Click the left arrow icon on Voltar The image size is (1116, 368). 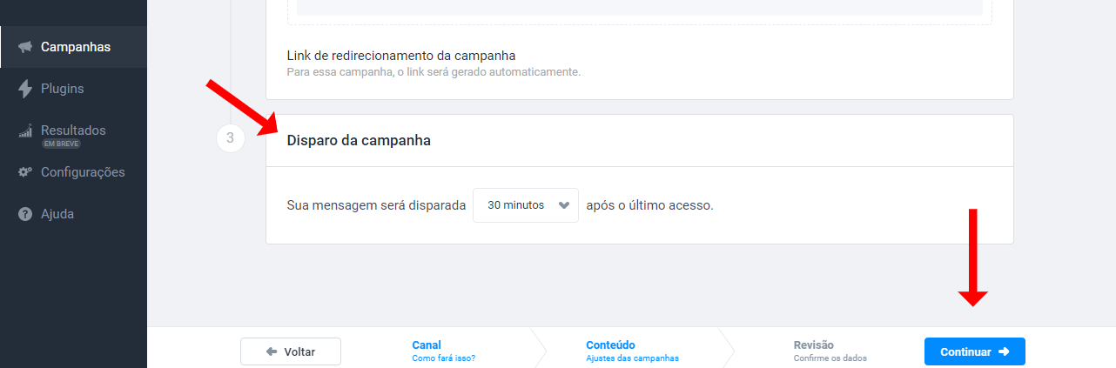pos(272,351)
